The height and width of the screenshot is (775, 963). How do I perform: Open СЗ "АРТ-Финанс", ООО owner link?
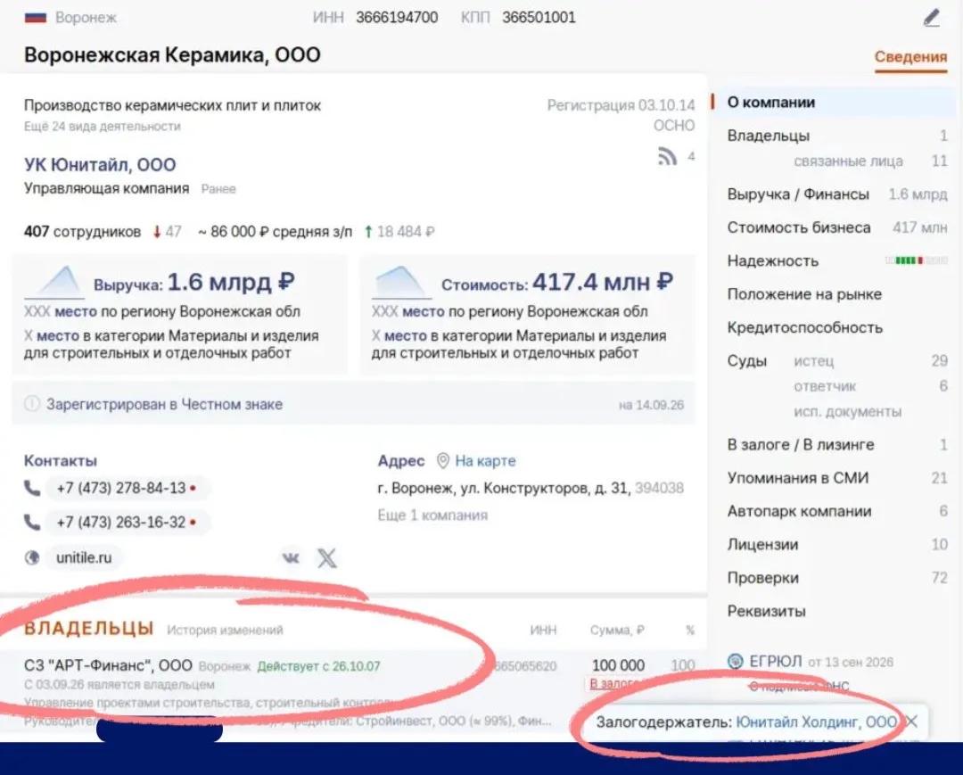(108, 665)
